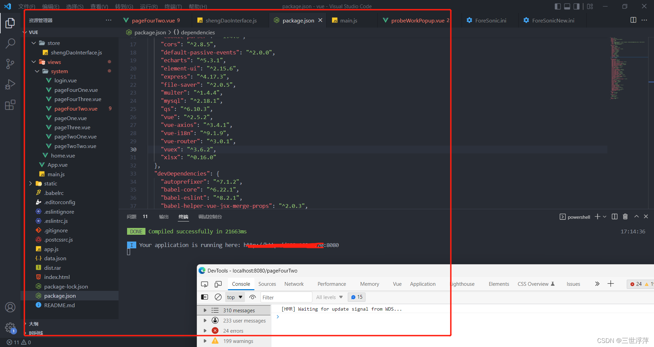This screenshot has height=347, width=654.
Task: Expand the 233 user messages group
Action: tap(205, 320)
